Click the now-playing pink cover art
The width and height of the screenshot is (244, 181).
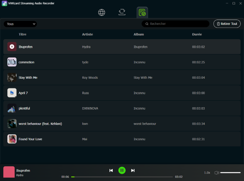[x=9, y=172]
